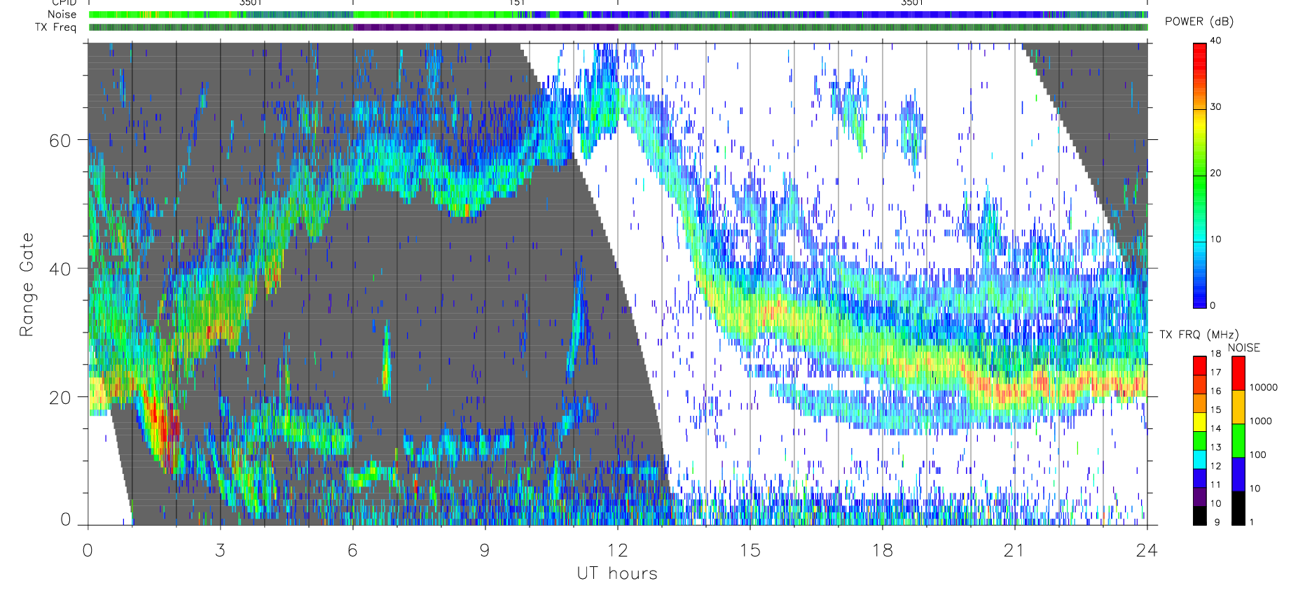
Task: Click the 18 tick label on UT hours axis
Action: (x=883, y=551)
